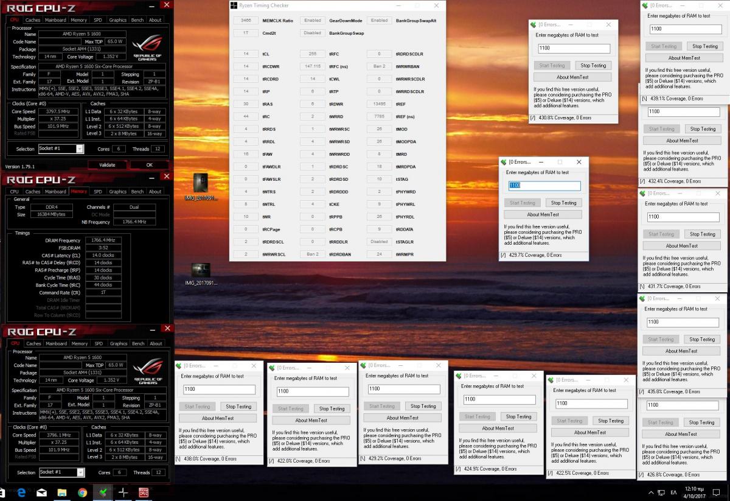This screenshot has width=730, height=501.
Task: Click megabytes field in the 429.7% coverage MemTest window
Action: click(544, 186)
